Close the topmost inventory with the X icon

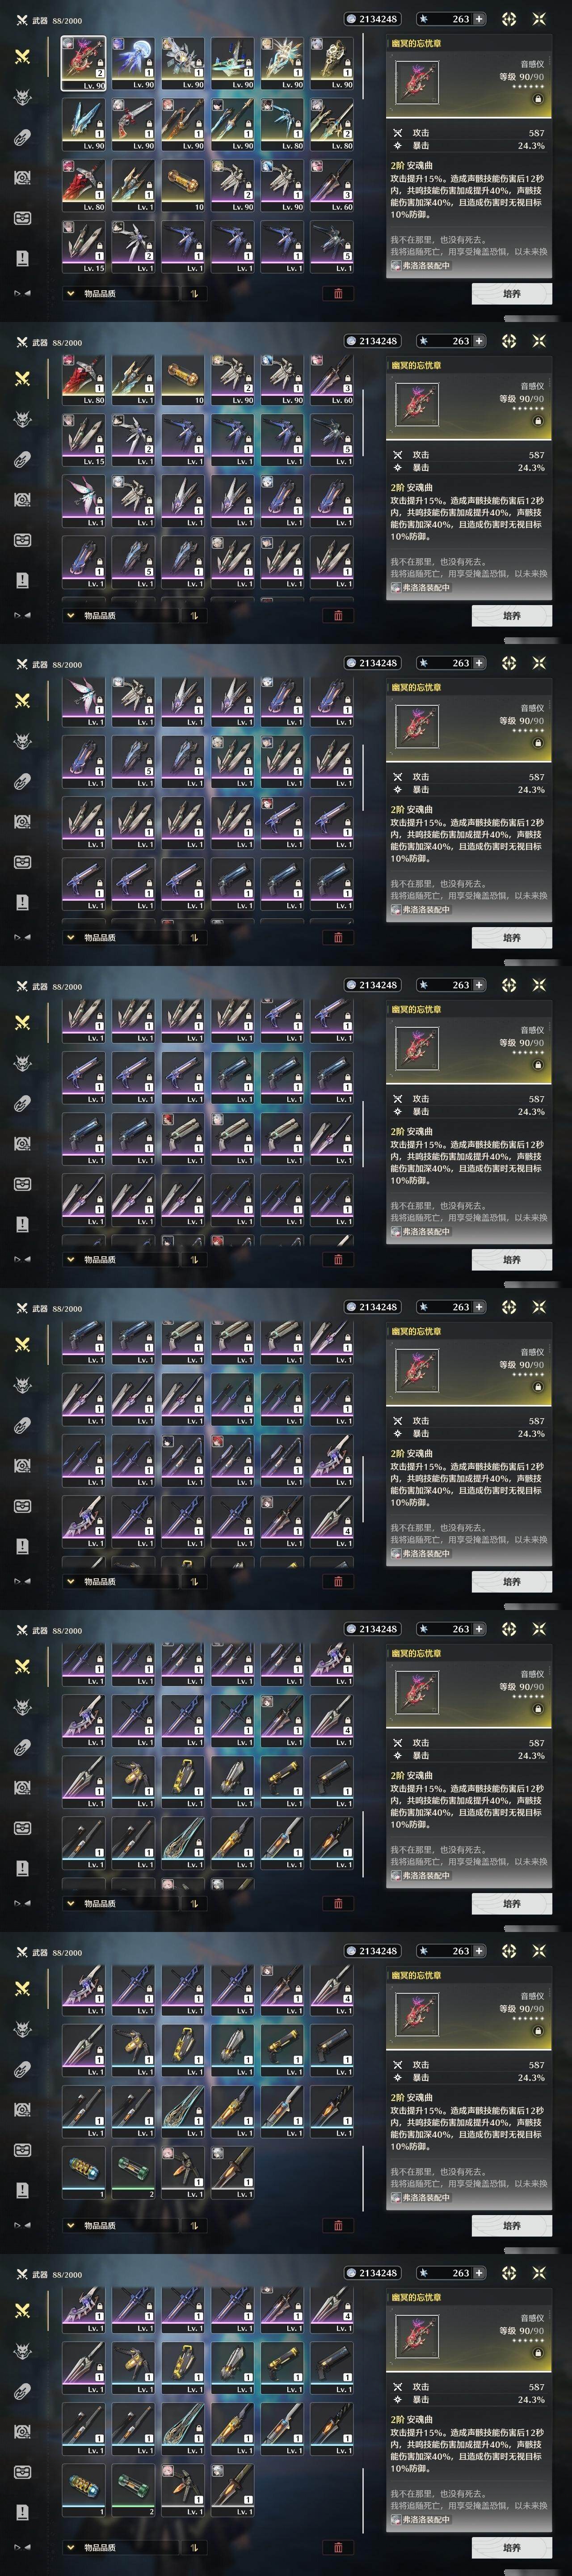click(x=539, y=19)
